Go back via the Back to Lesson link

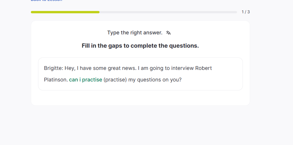point(46,1)
